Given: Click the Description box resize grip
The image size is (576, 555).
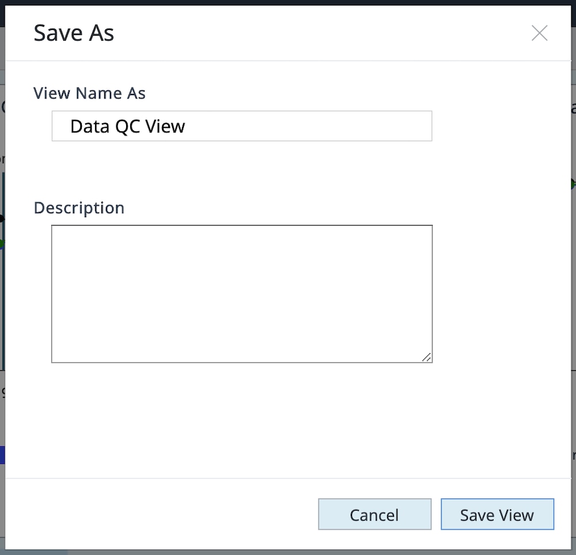Looking at the screenshot, I should [x=426, y=357].
